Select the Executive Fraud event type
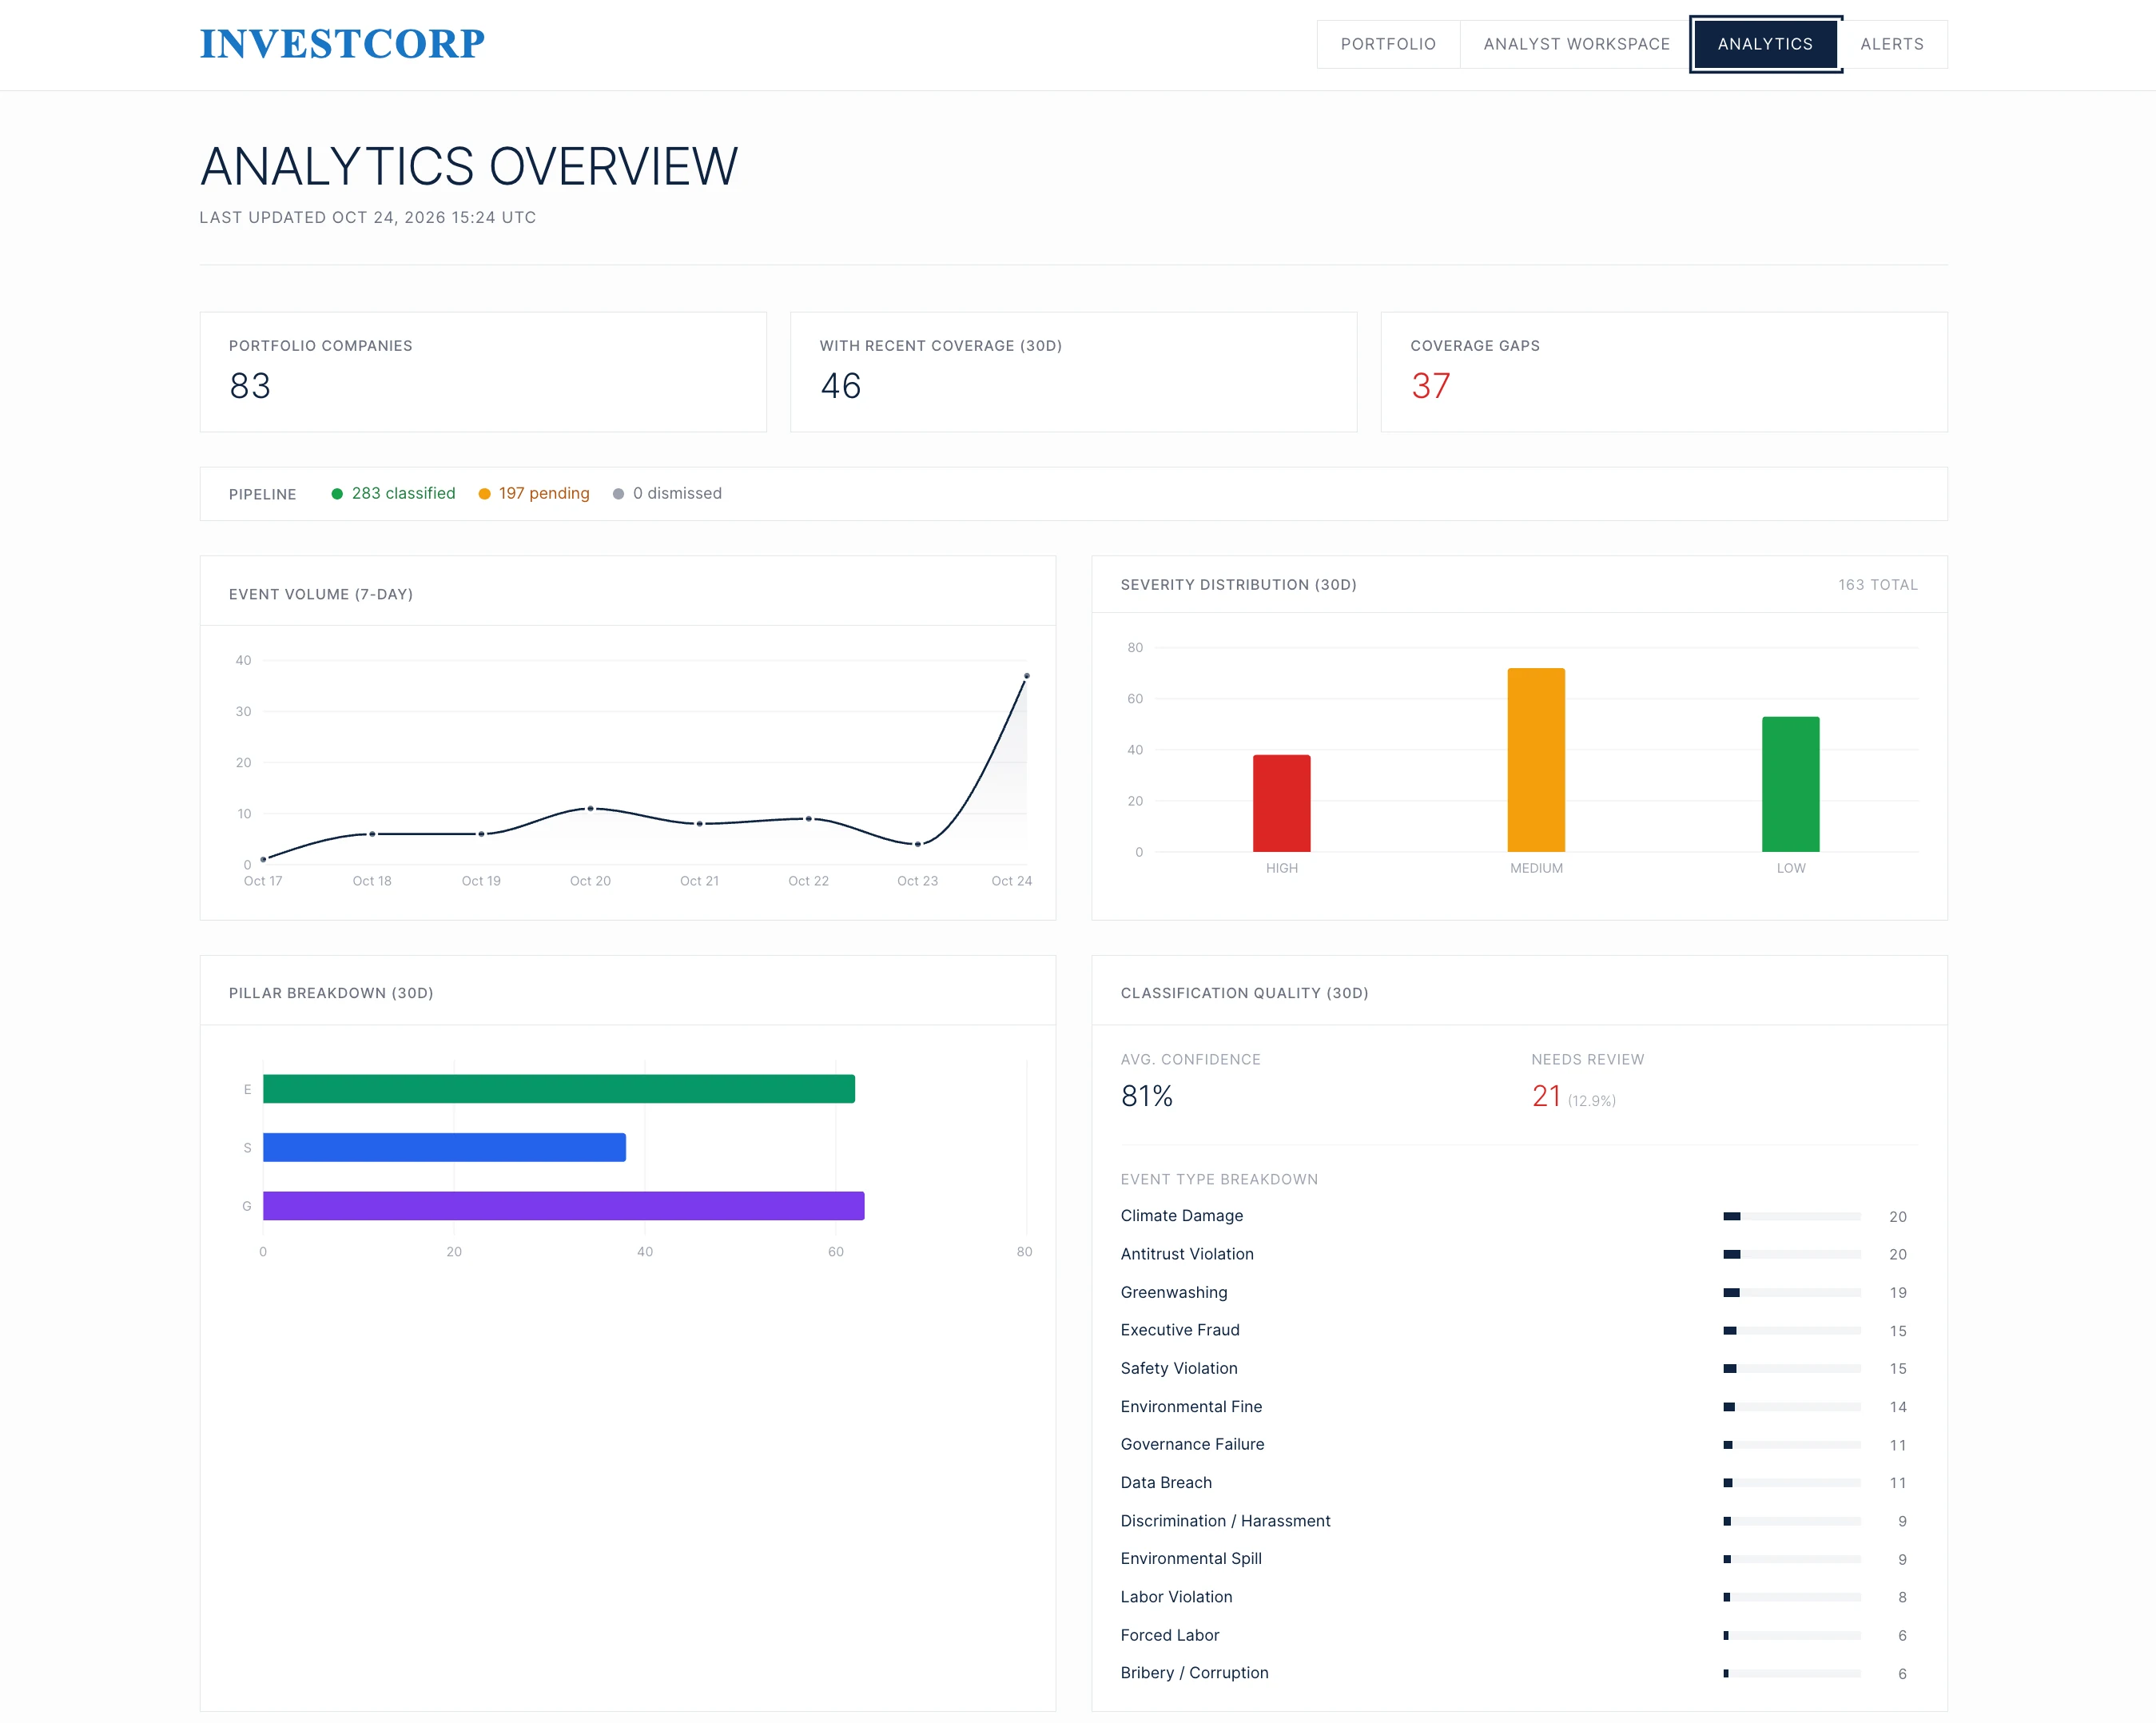 1519,1330
